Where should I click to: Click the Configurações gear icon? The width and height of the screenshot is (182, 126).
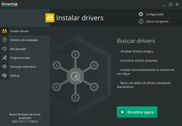coord(141,14)
